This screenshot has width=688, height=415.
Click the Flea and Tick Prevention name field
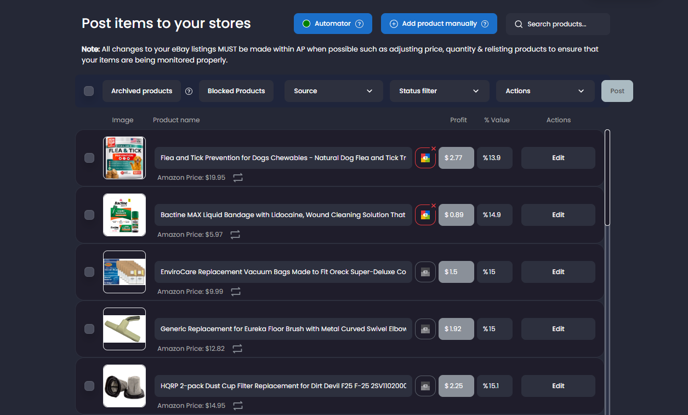click(283, 158)
